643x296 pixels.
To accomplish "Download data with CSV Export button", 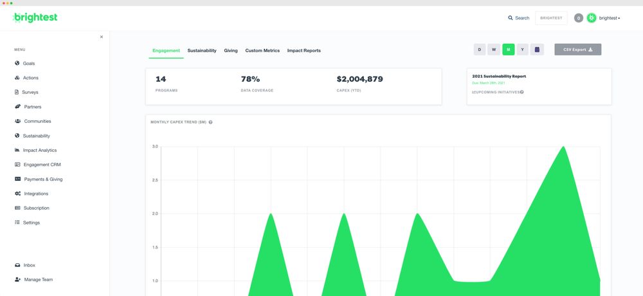I will click(578, 50).
